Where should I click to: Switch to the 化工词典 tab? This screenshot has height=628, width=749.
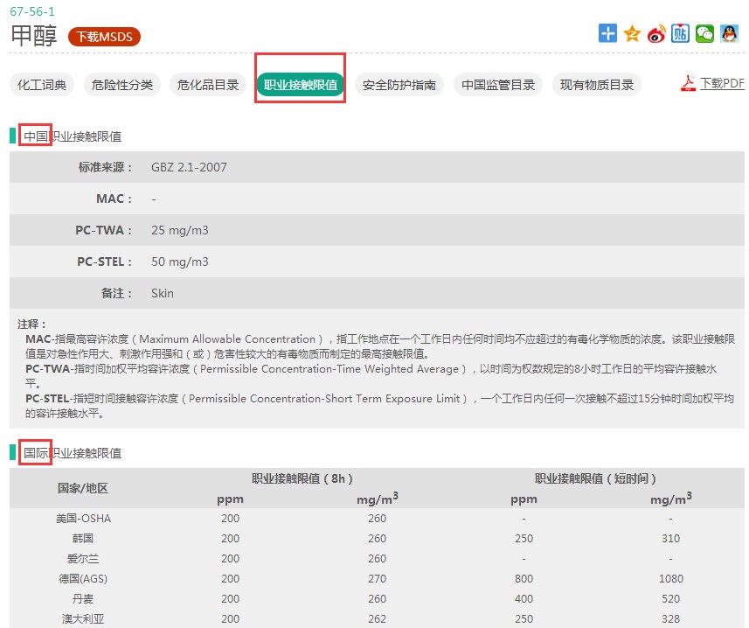[x=42, y=85]
